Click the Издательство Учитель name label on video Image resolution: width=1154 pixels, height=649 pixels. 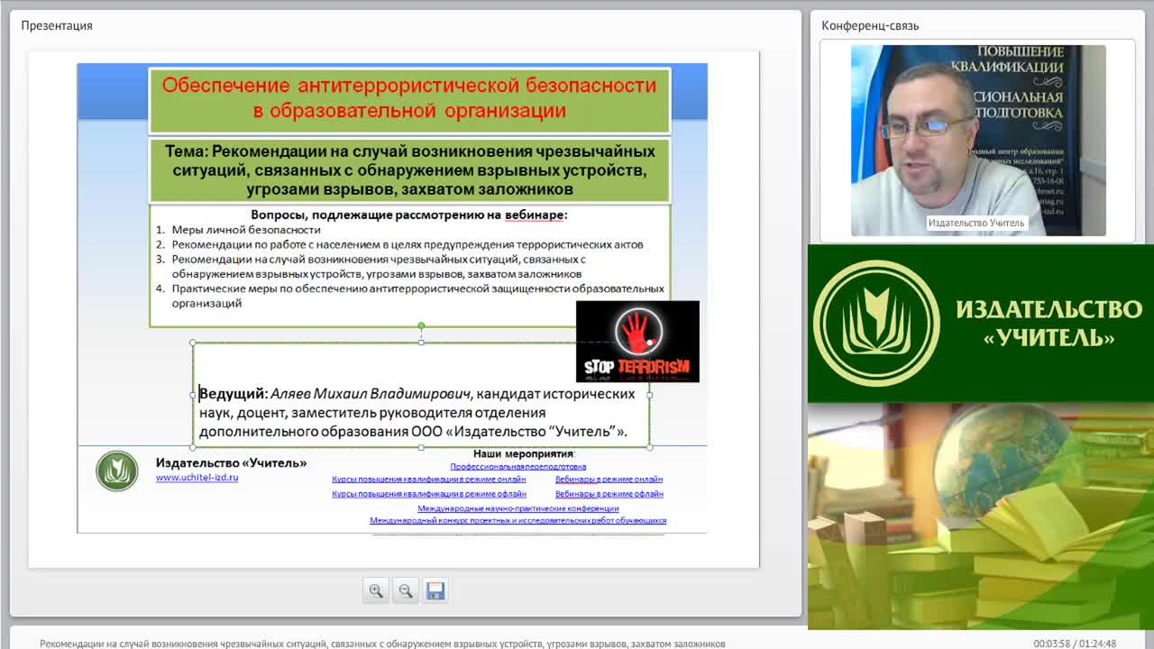coord(976,223)
